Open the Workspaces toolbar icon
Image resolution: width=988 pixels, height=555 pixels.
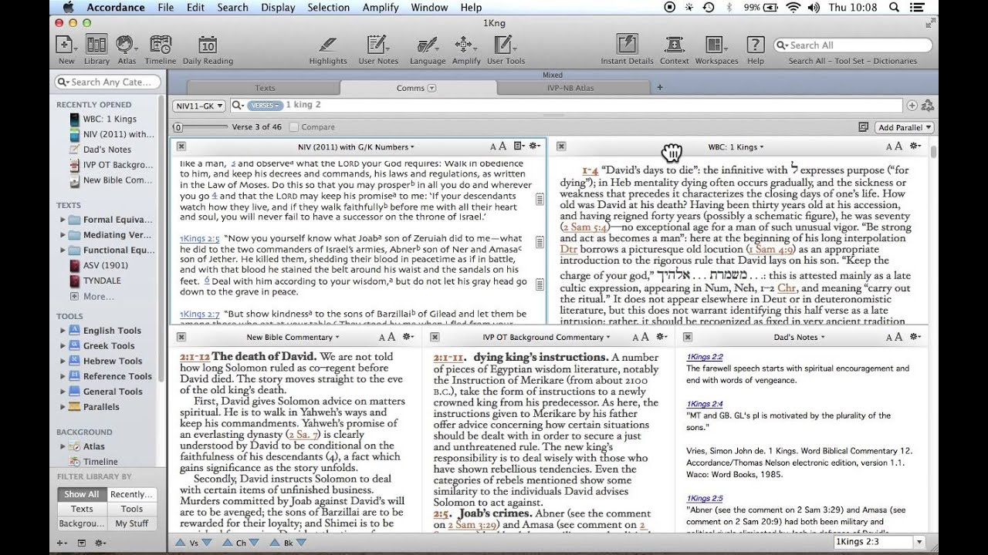pos(716,45)
